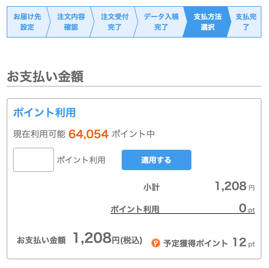269x268 pixels.
Task: Click the 注文内容確認 step
Action: 71,21
